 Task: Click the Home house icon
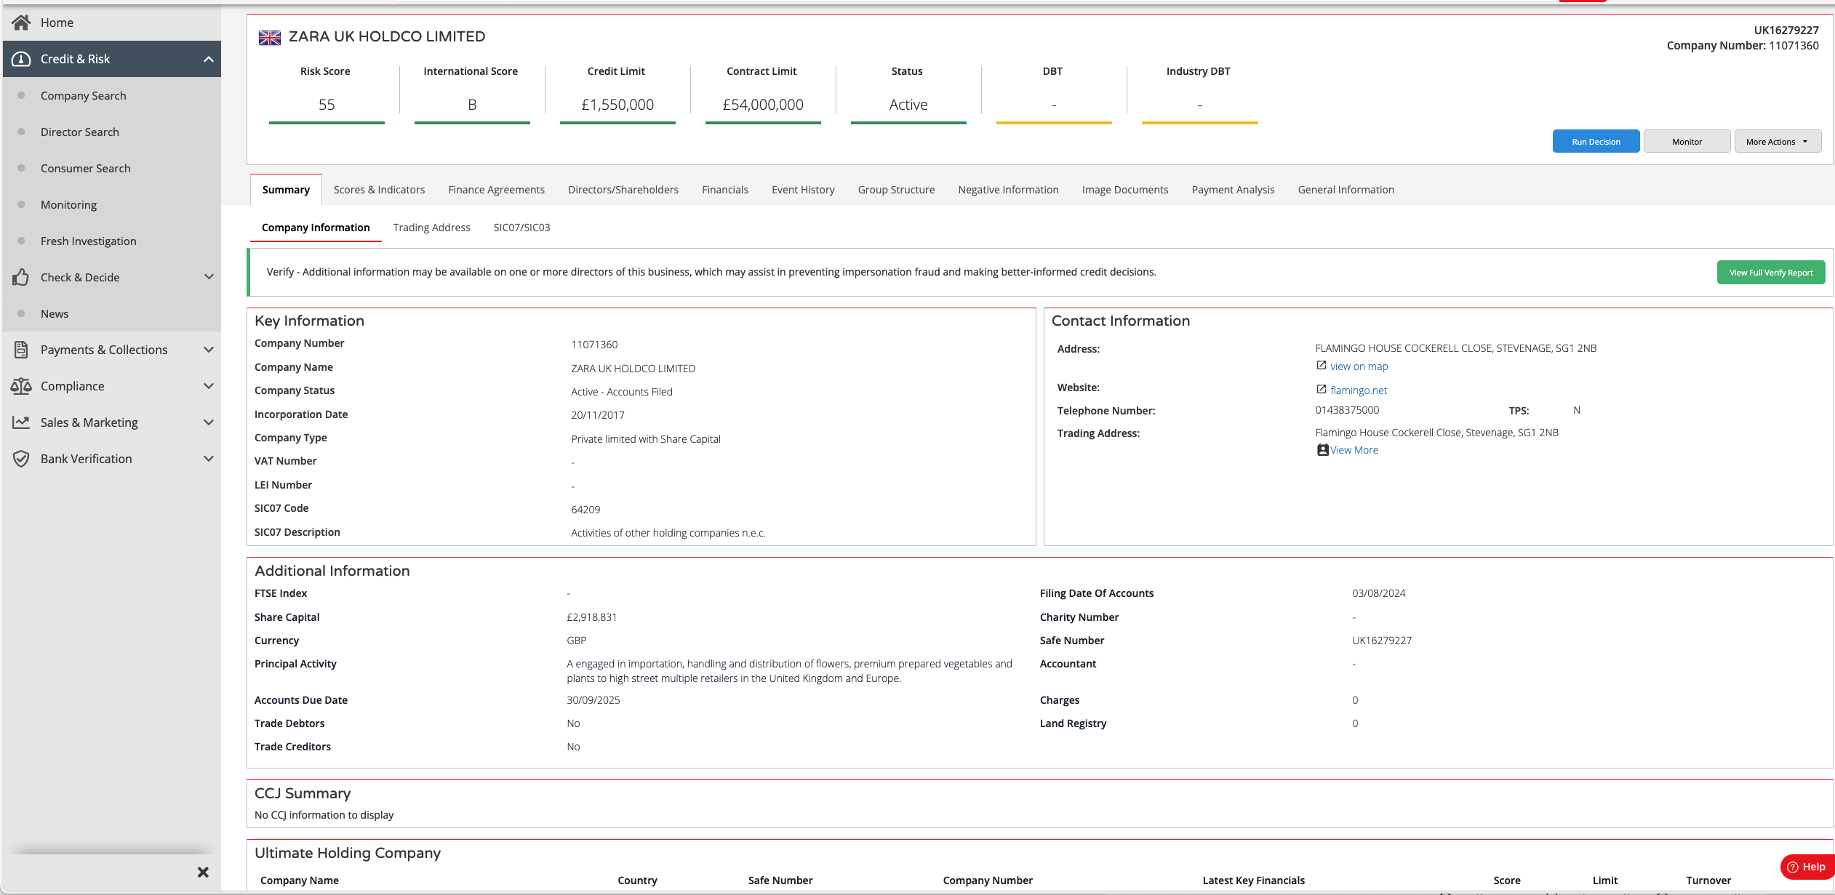click(x=21, y=23)
